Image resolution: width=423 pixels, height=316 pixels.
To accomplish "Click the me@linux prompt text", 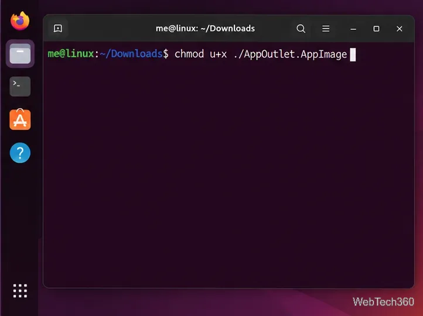I will (71, 54).
